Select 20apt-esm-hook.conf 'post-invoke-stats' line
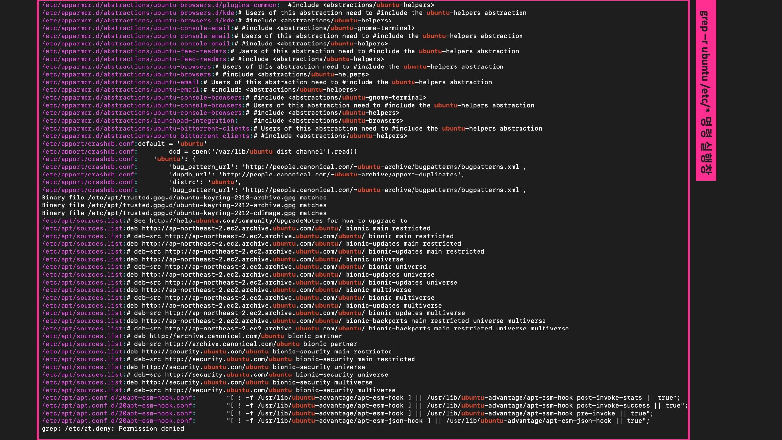 click(361, 398)
